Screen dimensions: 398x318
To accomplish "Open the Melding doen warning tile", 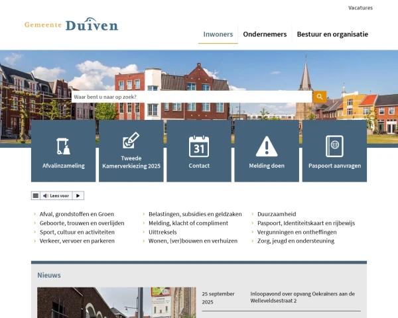I will click(267, 150).
